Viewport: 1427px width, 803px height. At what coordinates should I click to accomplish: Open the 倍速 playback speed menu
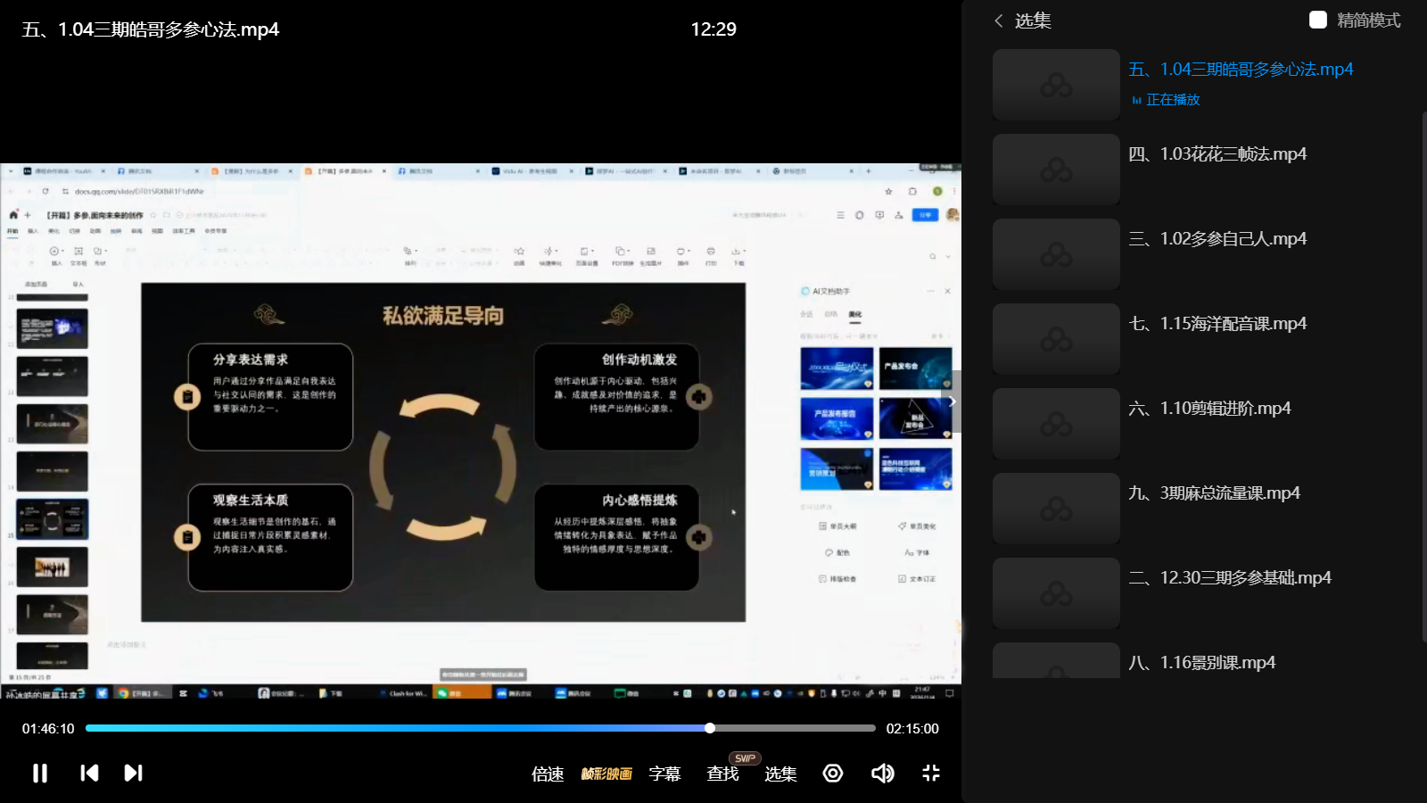point(548,774)
